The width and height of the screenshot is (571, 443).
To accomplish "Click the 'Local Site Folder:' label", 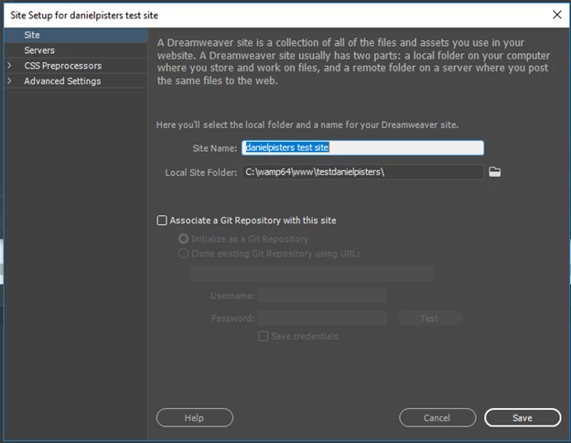I will pyautogui.click(x=201, y=172).
